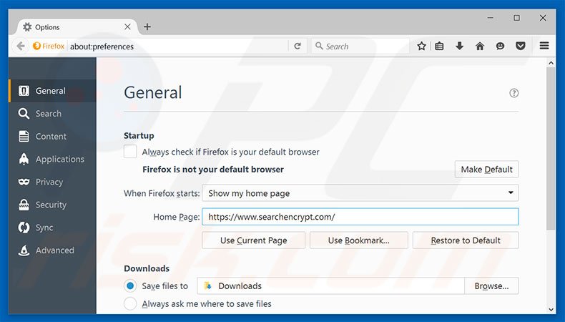565x322 pixels.
Task: Open the Search preferences section
Action: (53, 114)
